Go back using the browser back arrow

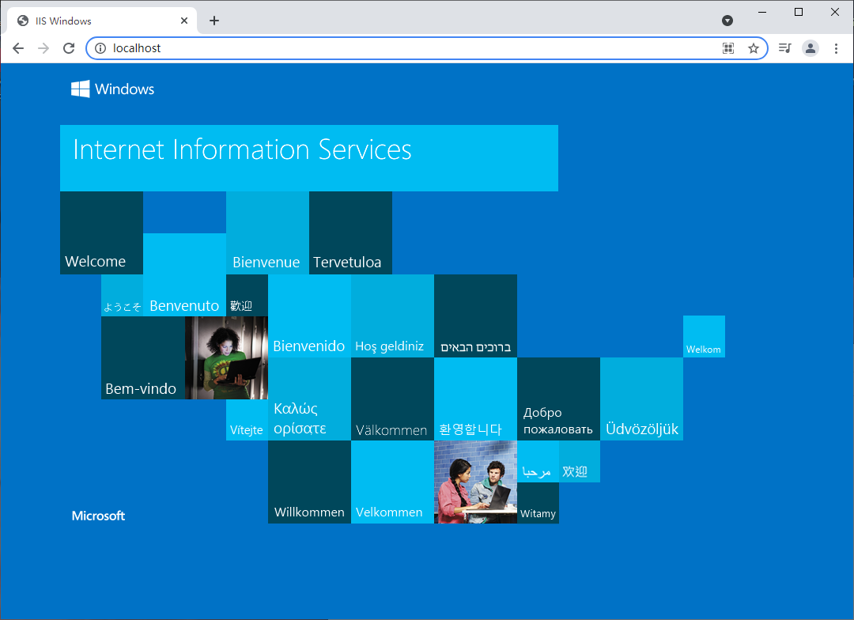(x=18, y=48)
